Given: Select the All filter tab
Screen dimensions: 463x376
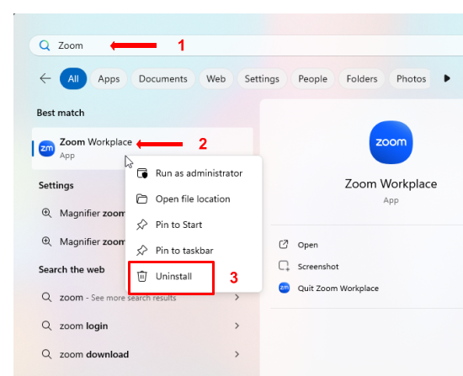Looking at the screenshot, I should (73, 79).
